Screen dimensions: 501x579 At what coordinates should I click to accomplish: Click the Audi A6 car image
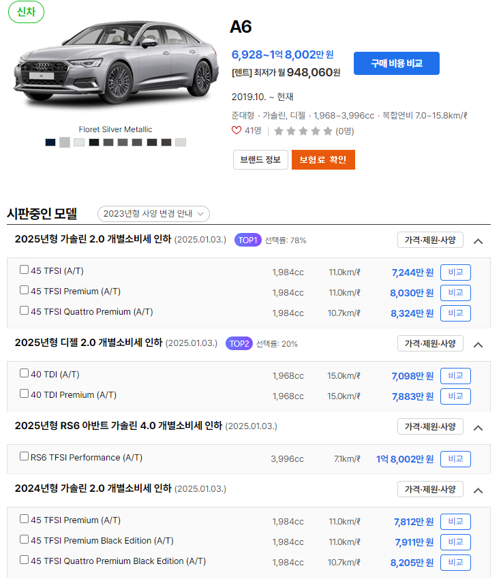point(116,63)
